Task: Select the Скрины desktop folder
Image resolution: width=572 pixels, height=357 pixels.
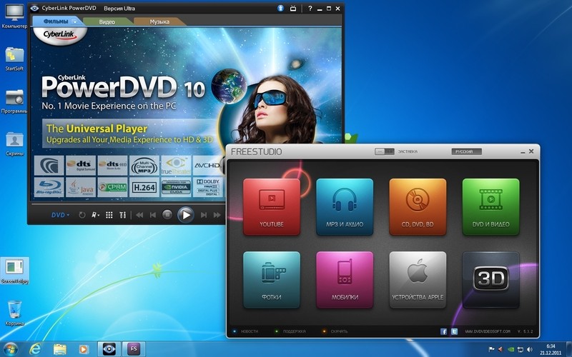Action: (x=14, y=144)
